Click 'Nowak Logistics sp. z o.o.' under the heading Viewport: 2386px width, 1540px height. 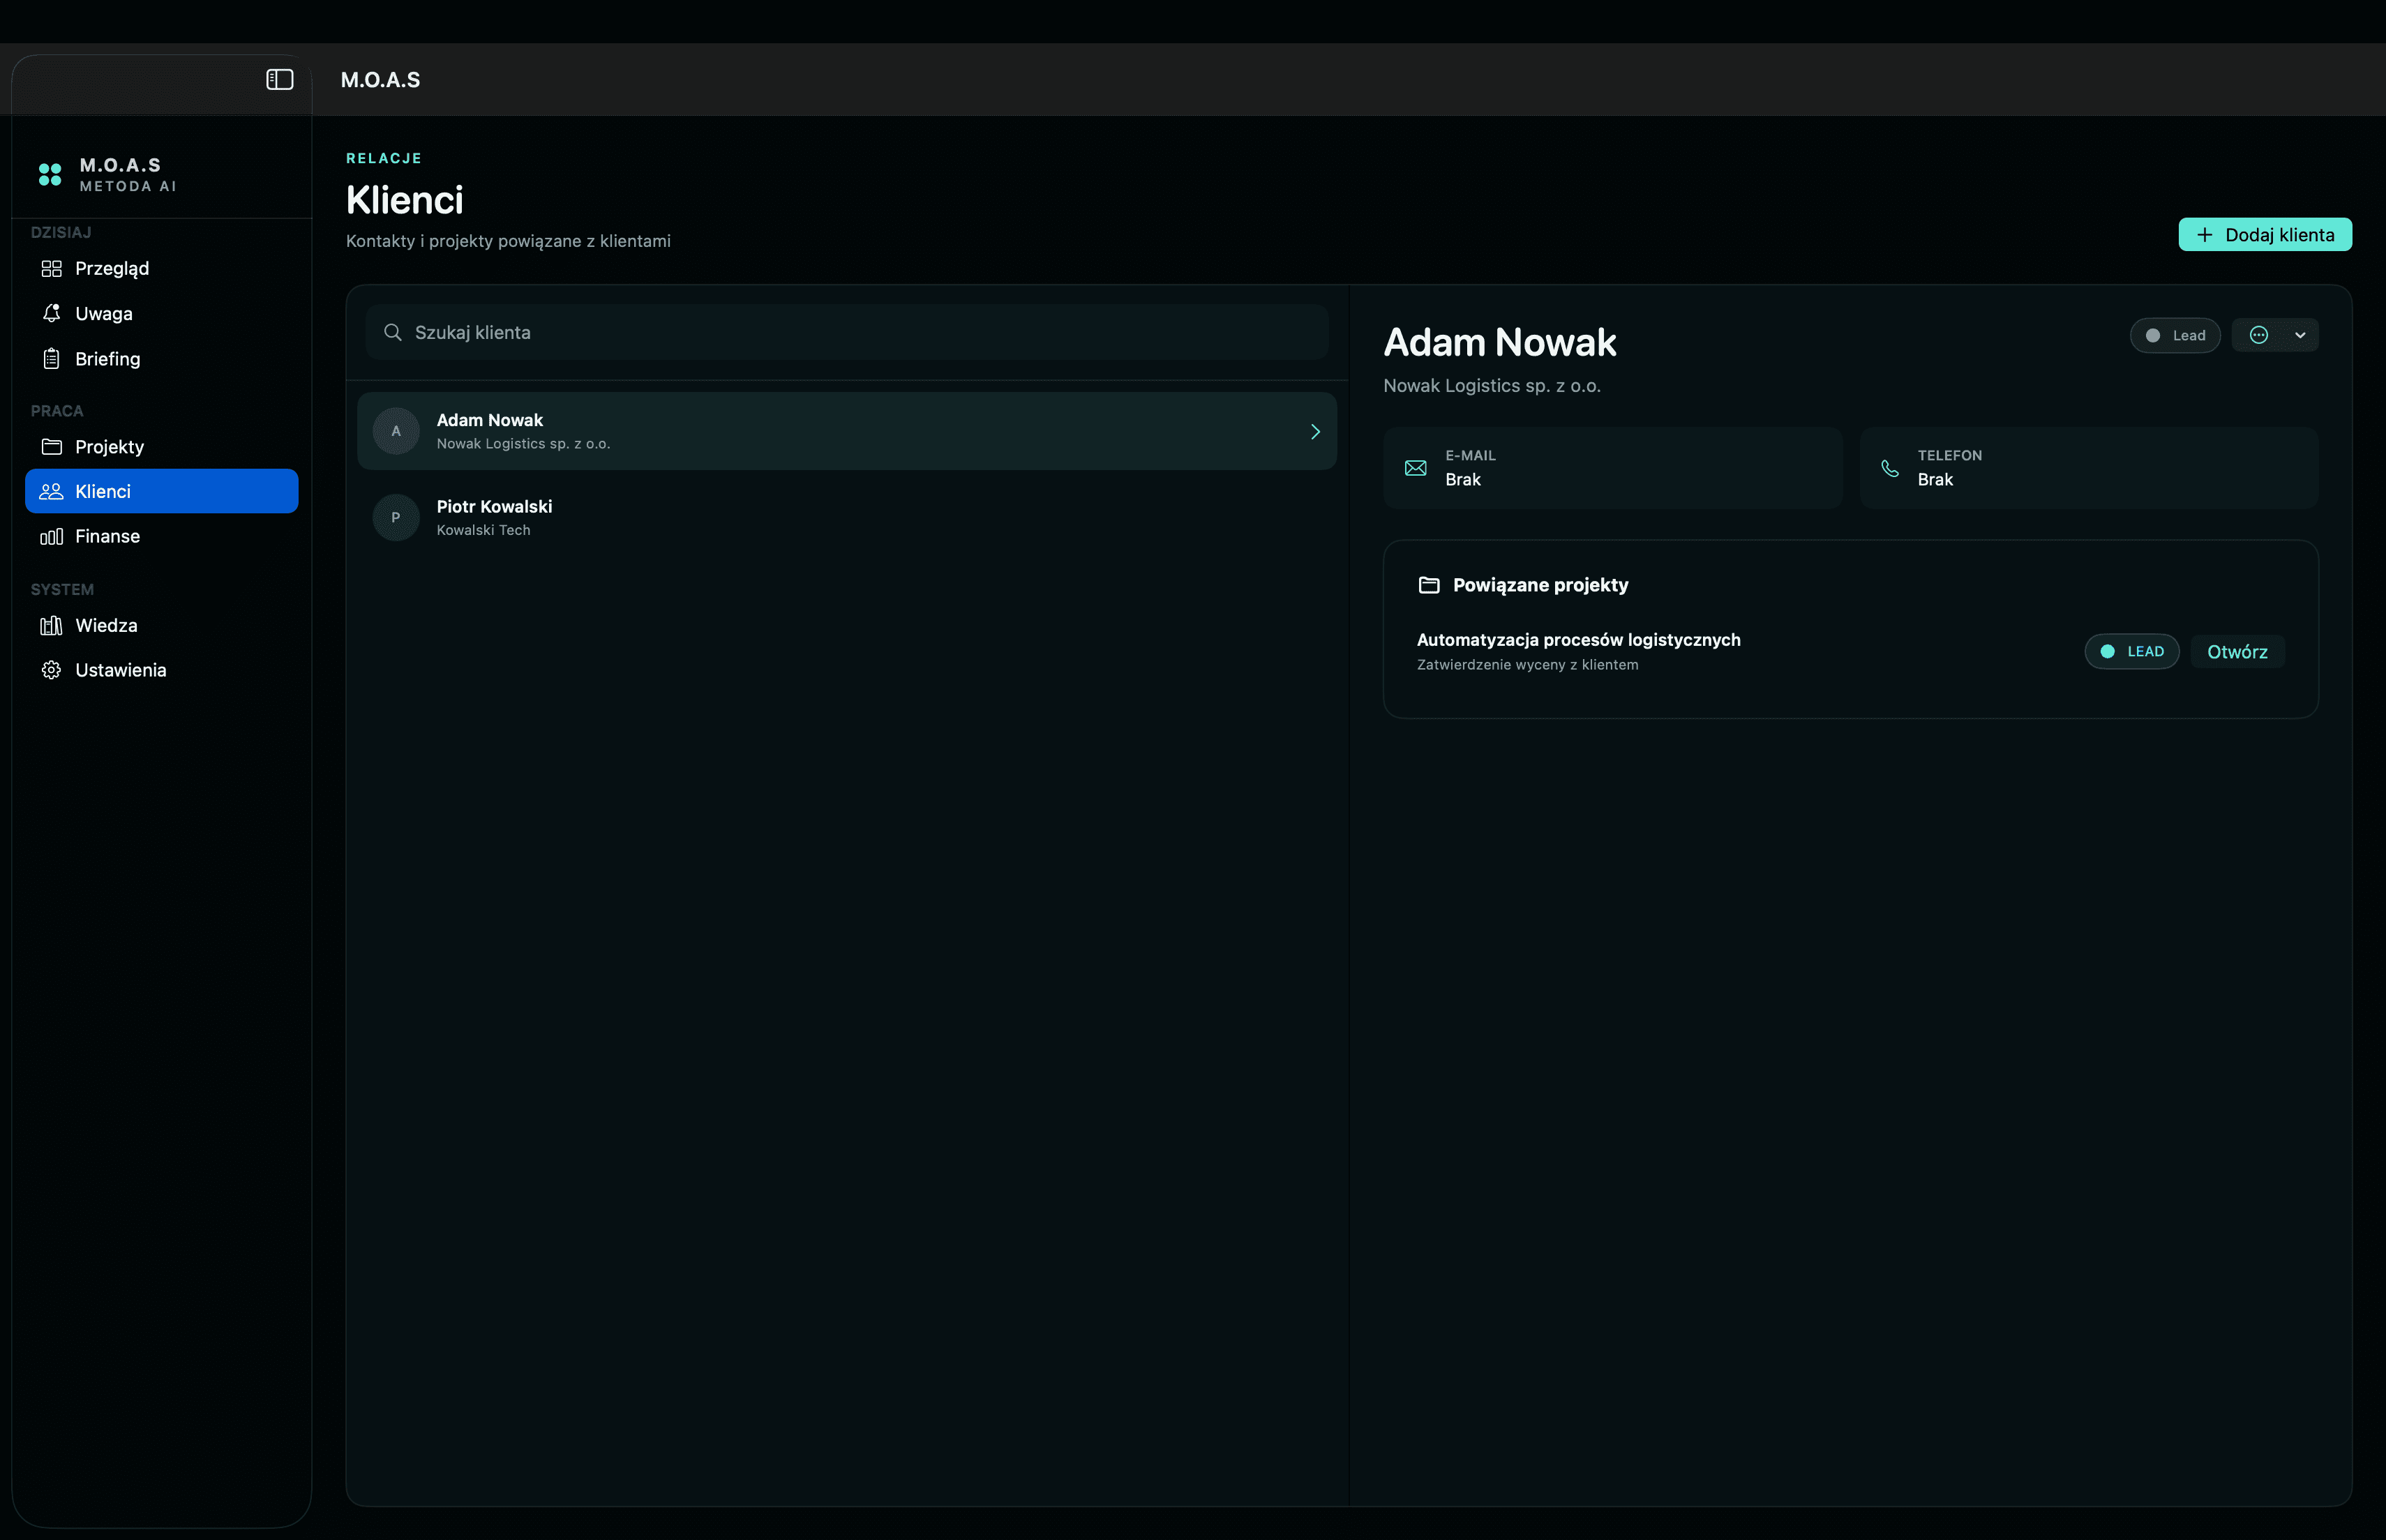tap(1492, 386)
